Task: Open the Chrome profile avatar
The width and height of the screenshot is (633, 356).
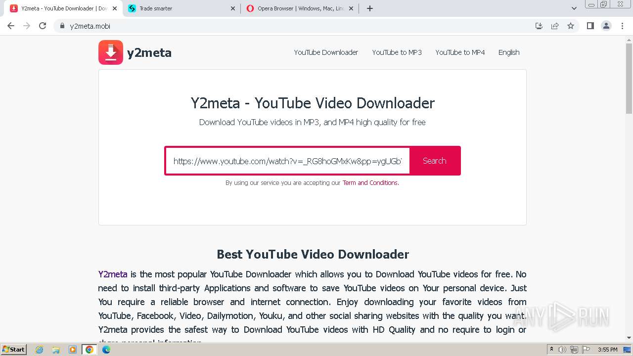Action: 606,26
